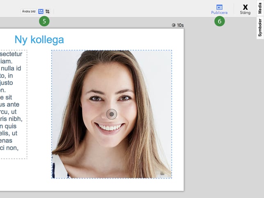This screenshot has height=198, width=264.
Task: Click the Publicera text label
Action: [219, 13]
